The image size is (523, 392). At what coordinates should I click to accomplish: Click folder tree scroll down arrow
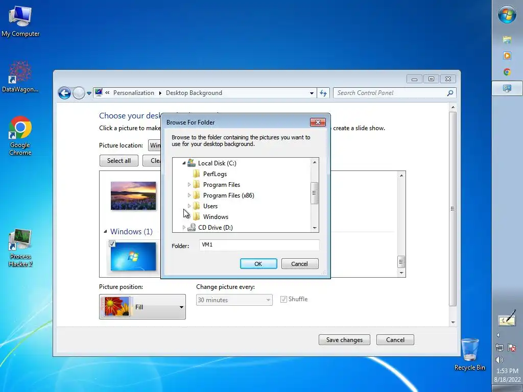(x=314, y=228)
